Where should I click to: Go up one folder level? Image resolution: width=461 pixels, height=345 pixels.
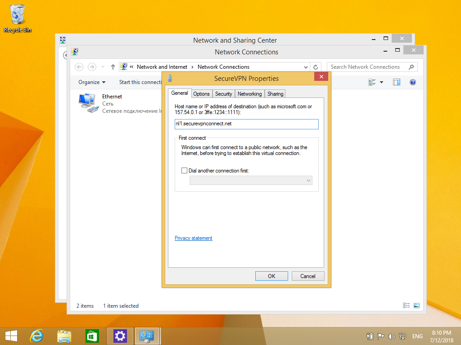point(113,67)
